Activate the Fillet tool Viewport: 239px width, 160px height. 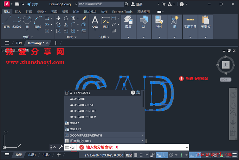point(73,25)
